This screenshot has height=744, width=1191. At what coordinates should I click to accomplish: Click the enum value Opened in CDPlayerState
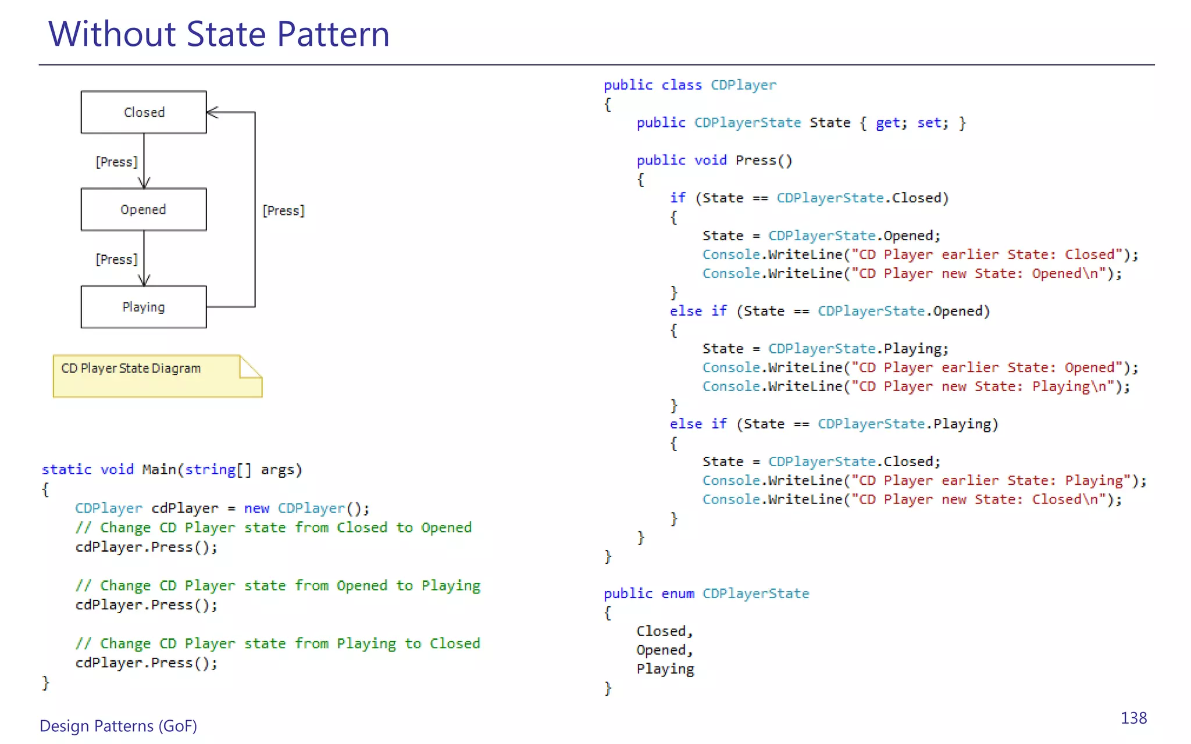tap(664, 650)
